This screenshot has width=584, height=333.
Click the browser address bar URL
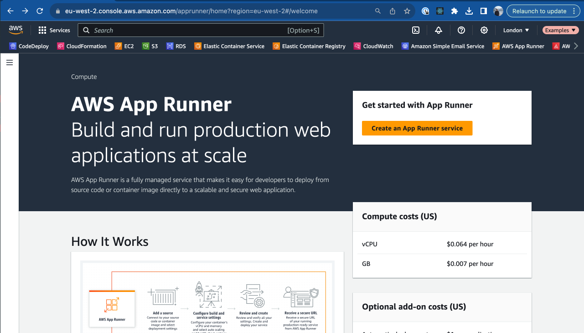191,11
